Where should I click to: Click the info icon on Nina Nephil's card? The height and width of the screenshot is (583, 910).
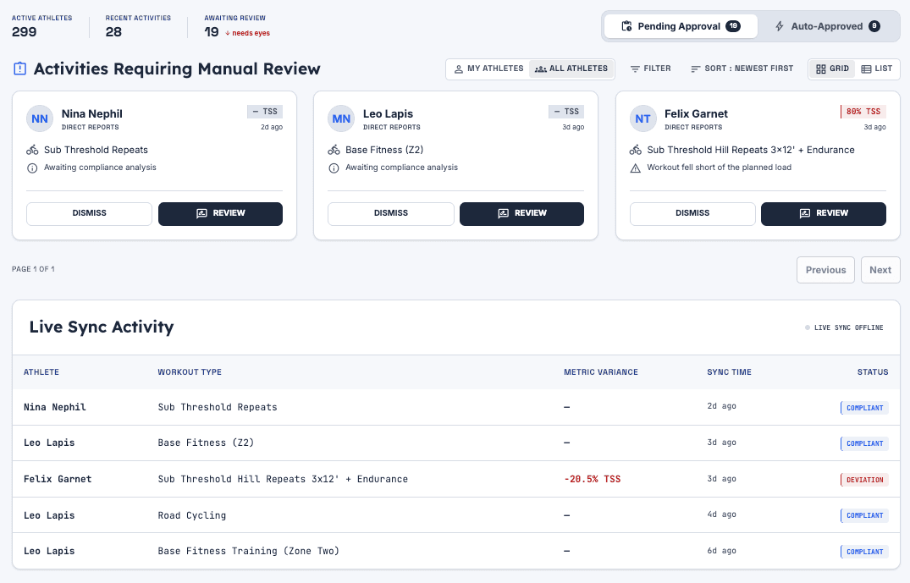pyautogui.click(x=32, y=168)
